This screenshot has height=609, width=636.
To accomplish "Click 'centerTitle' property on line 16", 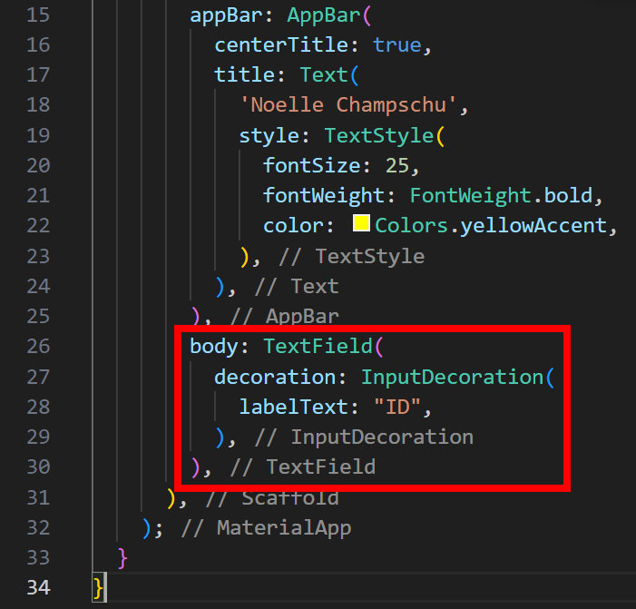I will pos(281,45).
